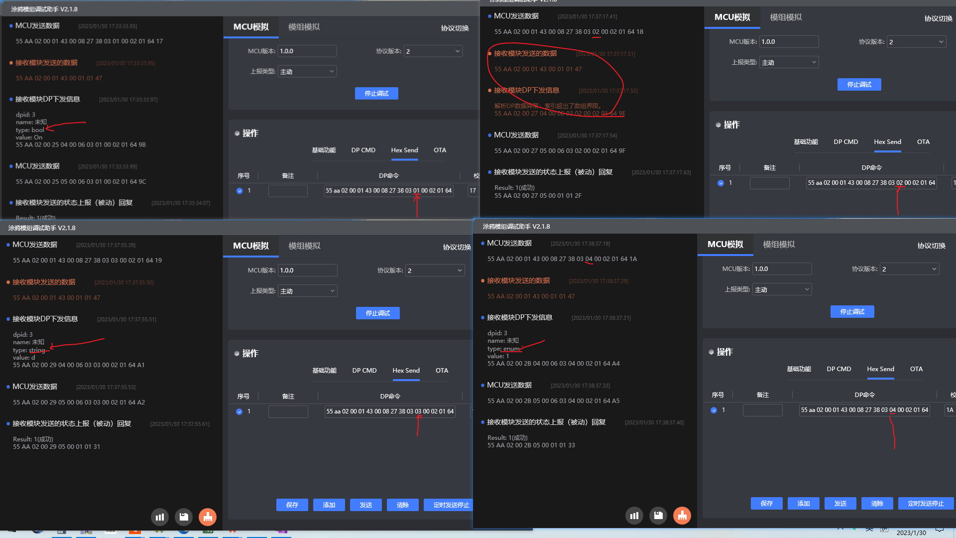The image size is (956, 538).
Task: Open DP CMD tab in bottom-left window
Action: click(364, 371)
